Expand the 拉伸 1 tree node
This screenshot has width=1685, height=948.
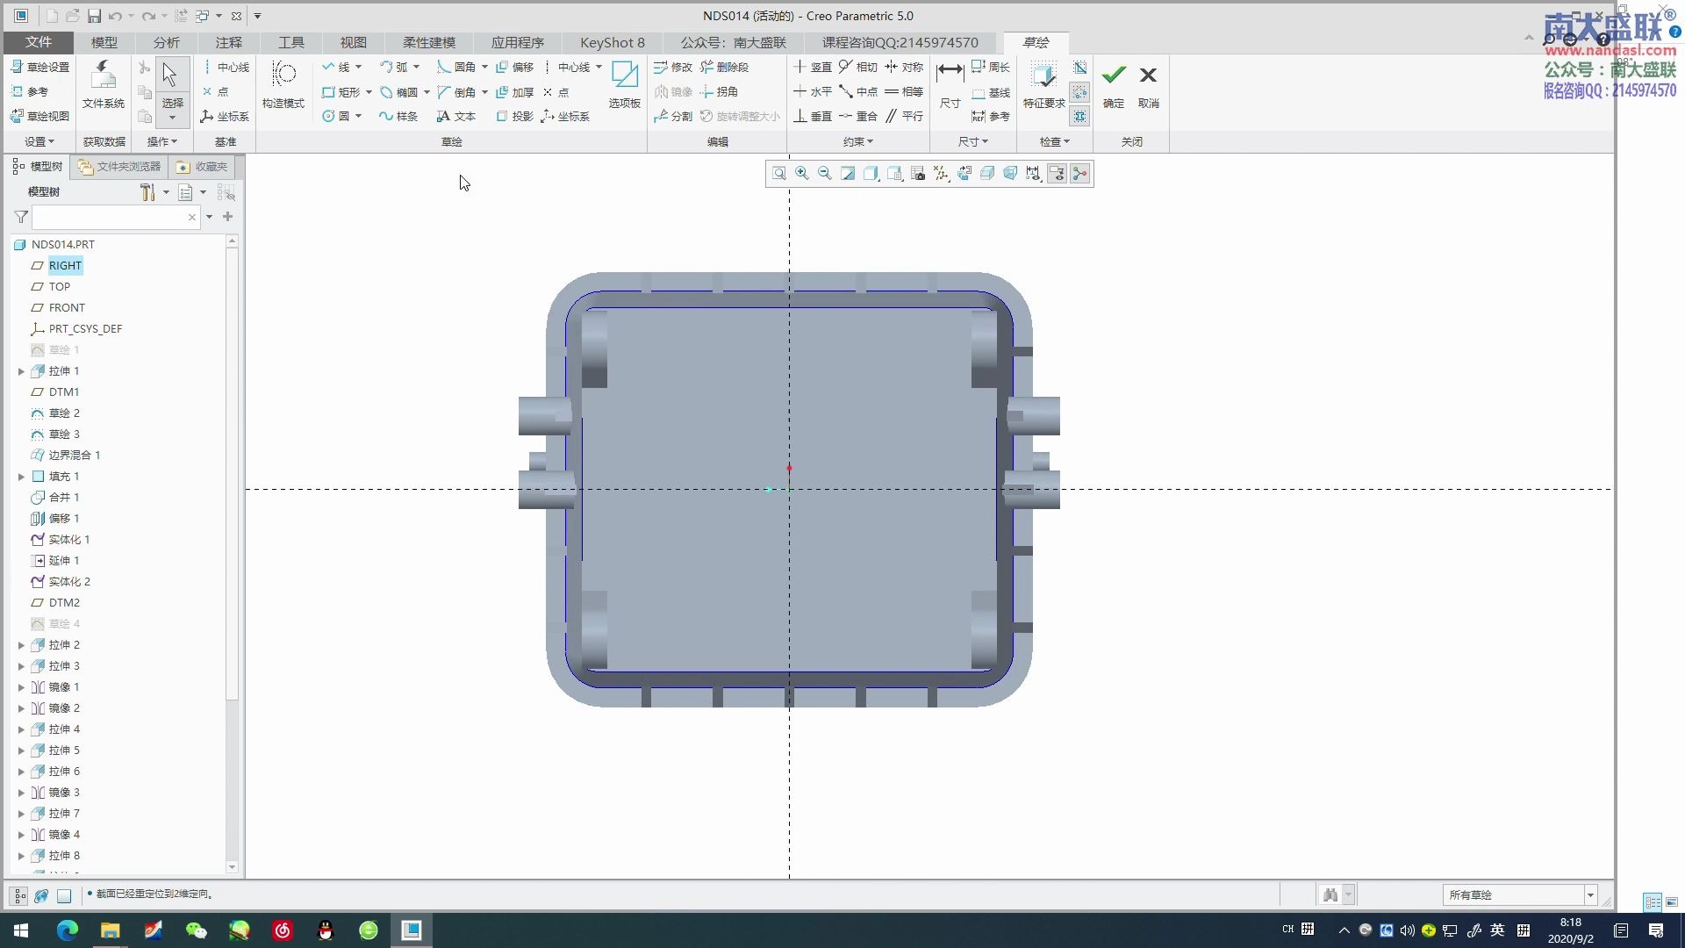click(21, 371)
